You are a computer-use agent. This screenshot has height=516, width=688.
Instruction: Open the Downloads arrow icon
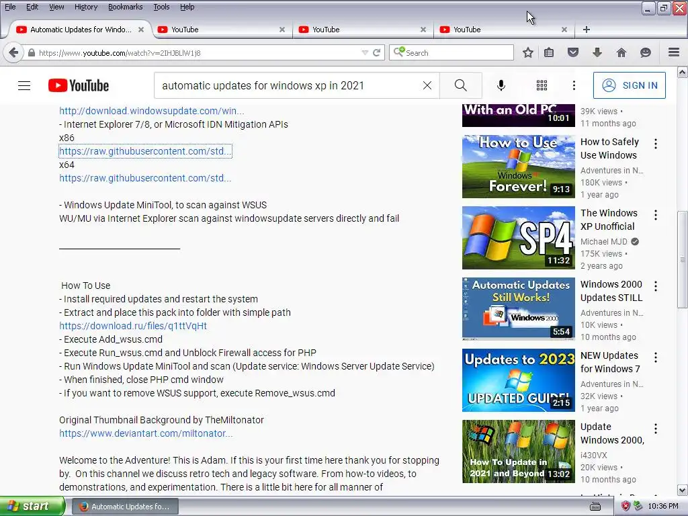pyautogui.click(x=597, y=52)
